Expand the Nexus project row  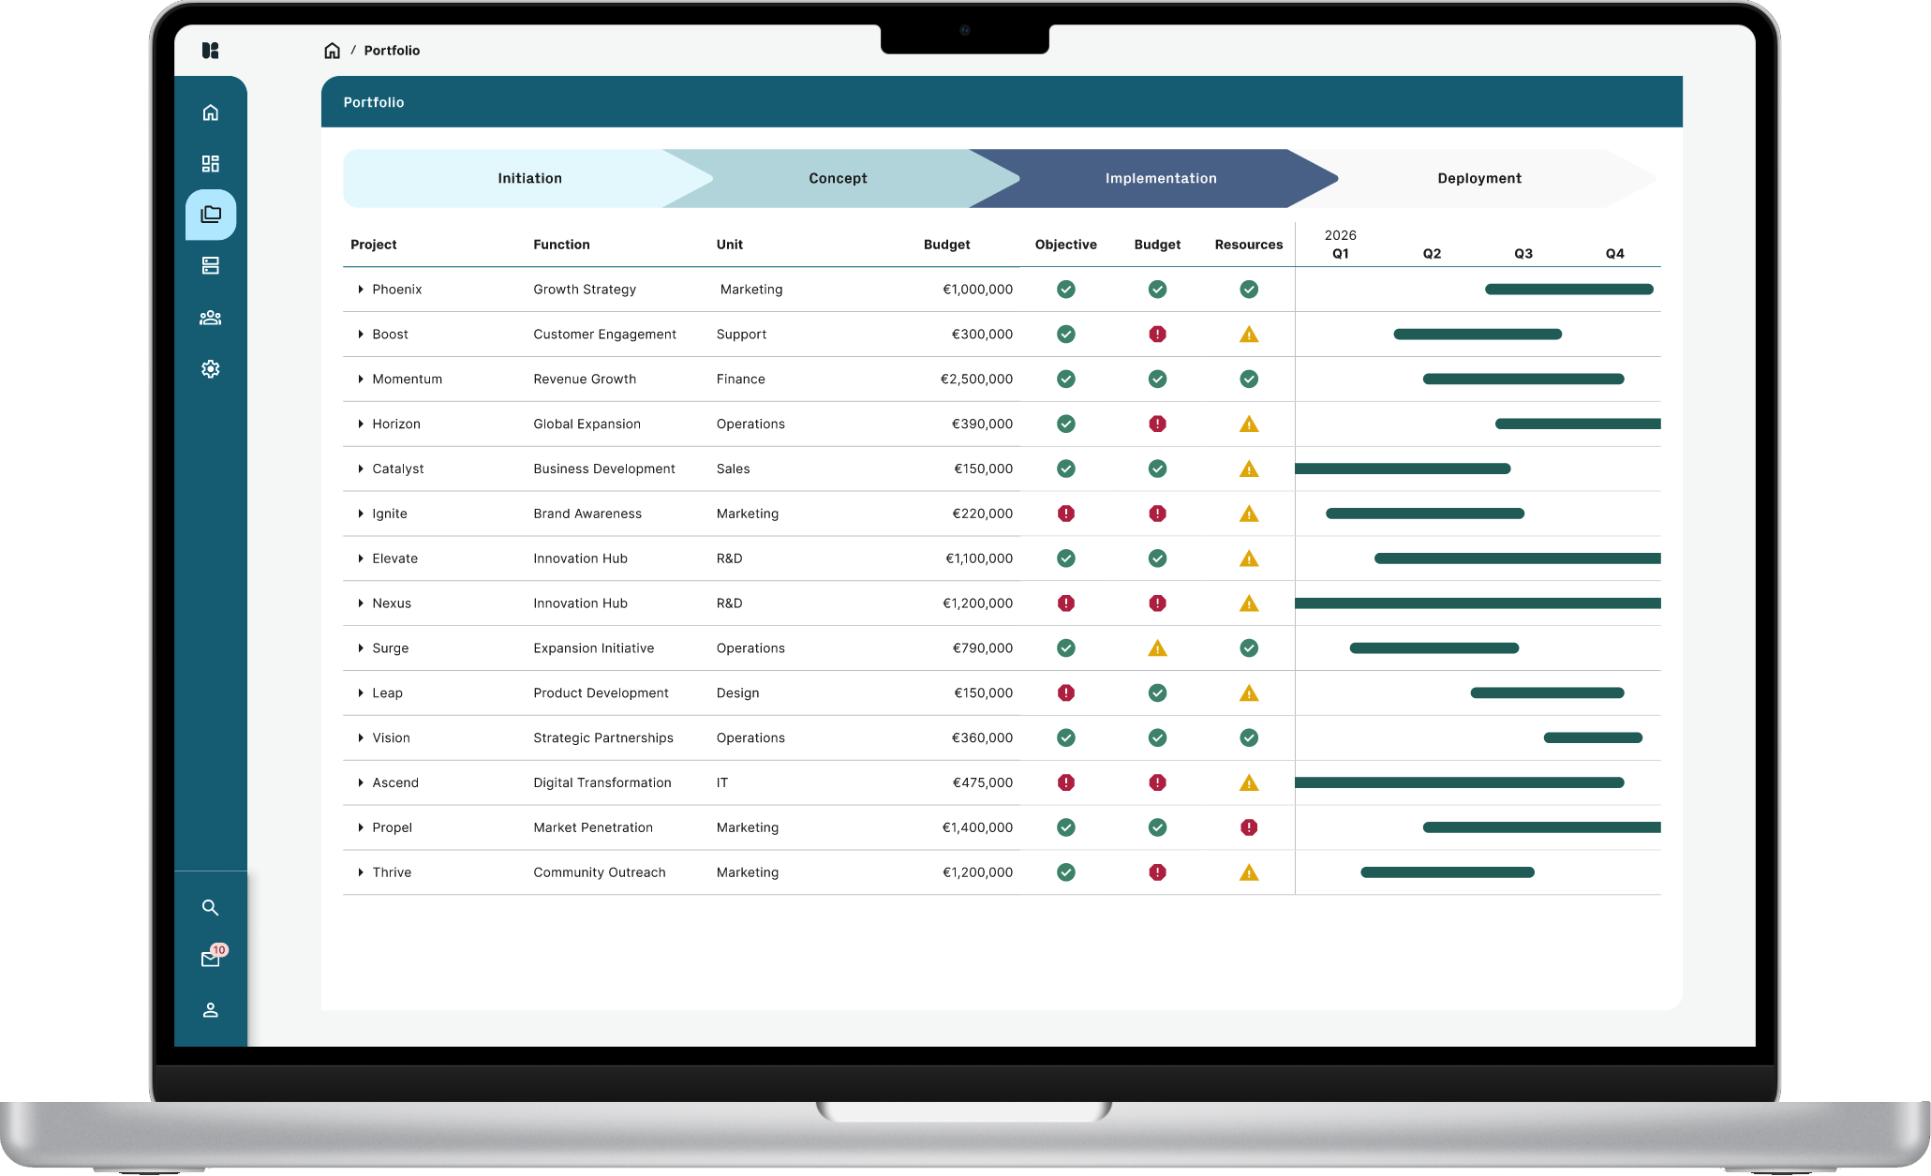coord(361,603)
